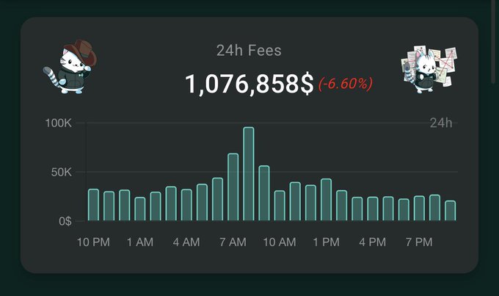Screen dimensions: 499x296
Task: Click the 100K axis label
Action: coord(59,123)
